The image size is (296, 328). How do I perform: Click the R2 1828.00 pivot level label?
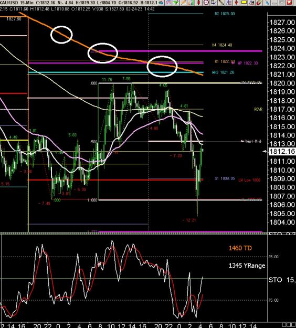click(225, 14)
